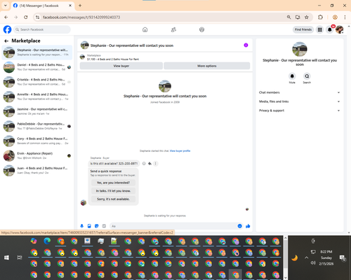This screenshot has height=280, width=351.
Task: Open Annette's conversation in the list
Action: click(37, 97)
